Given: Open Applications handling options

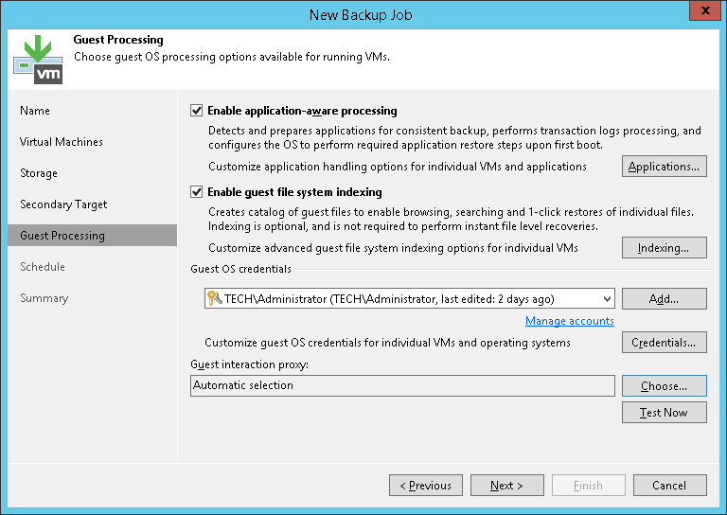Looking at the screenshot, I should pos(664,167).
